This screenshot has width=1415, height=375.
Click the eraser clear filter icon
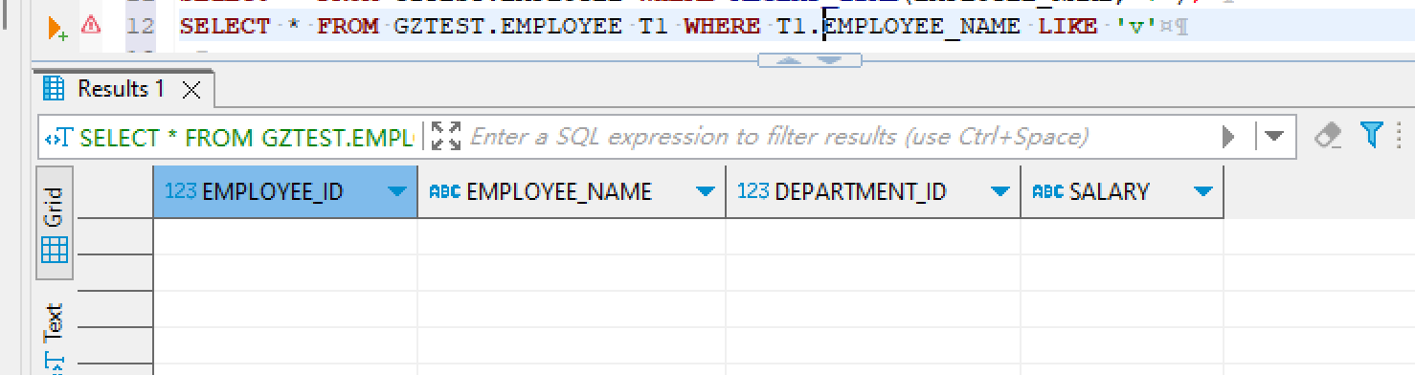pos(1328,136)
